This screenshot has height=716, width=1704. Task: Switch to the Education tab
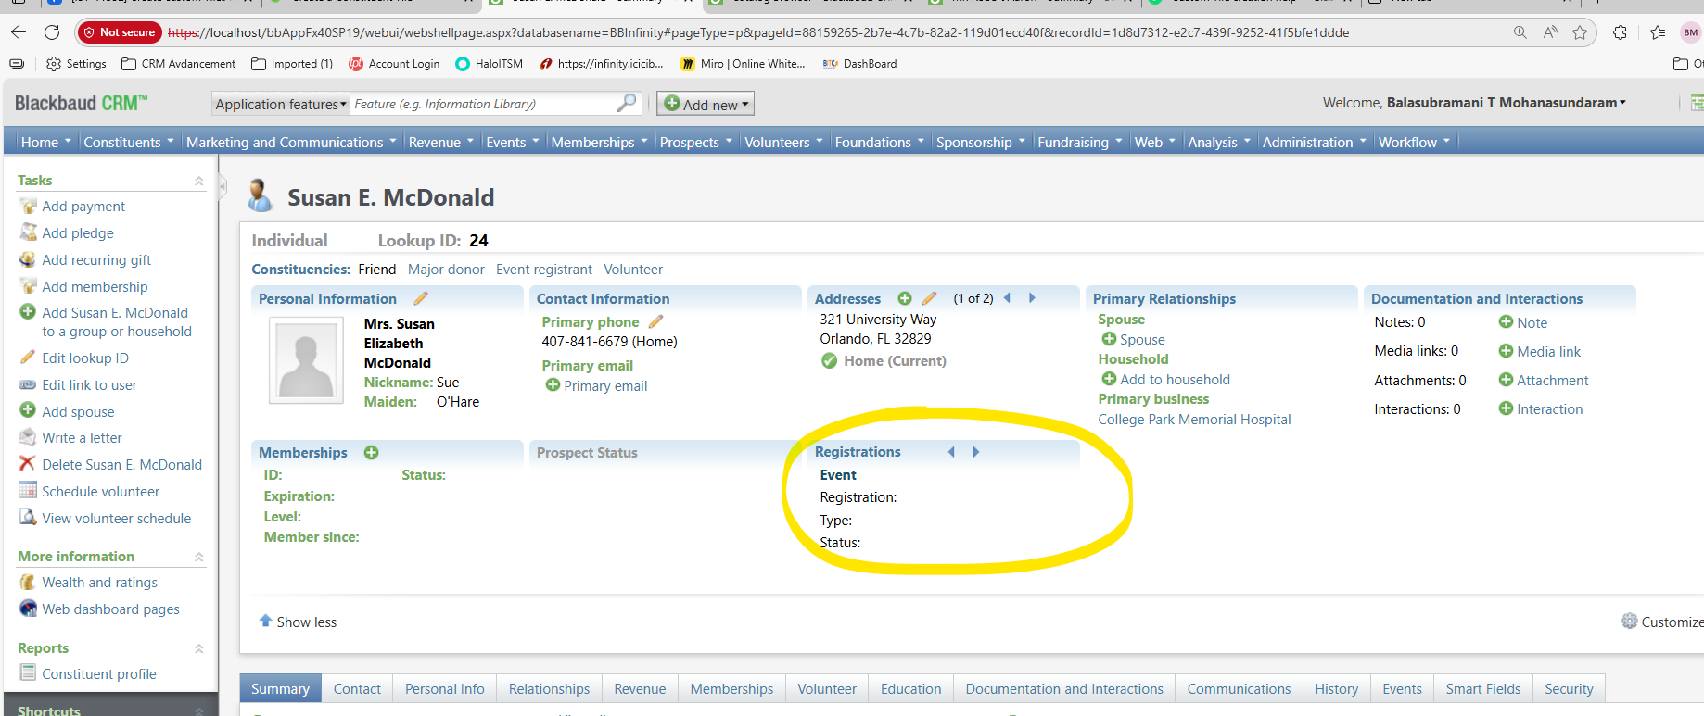click(x=910, y=689)
